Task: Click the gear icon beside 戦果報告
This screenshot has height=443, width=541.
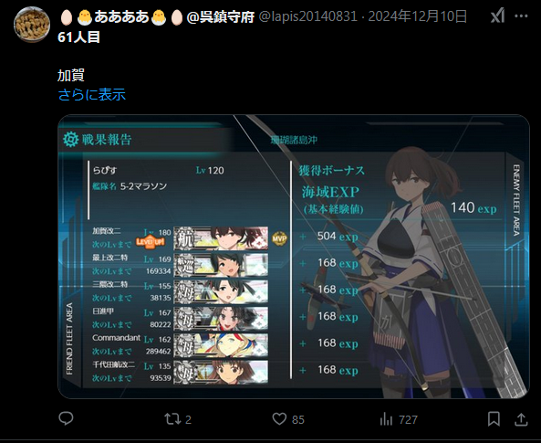Action: pos(71,139)
